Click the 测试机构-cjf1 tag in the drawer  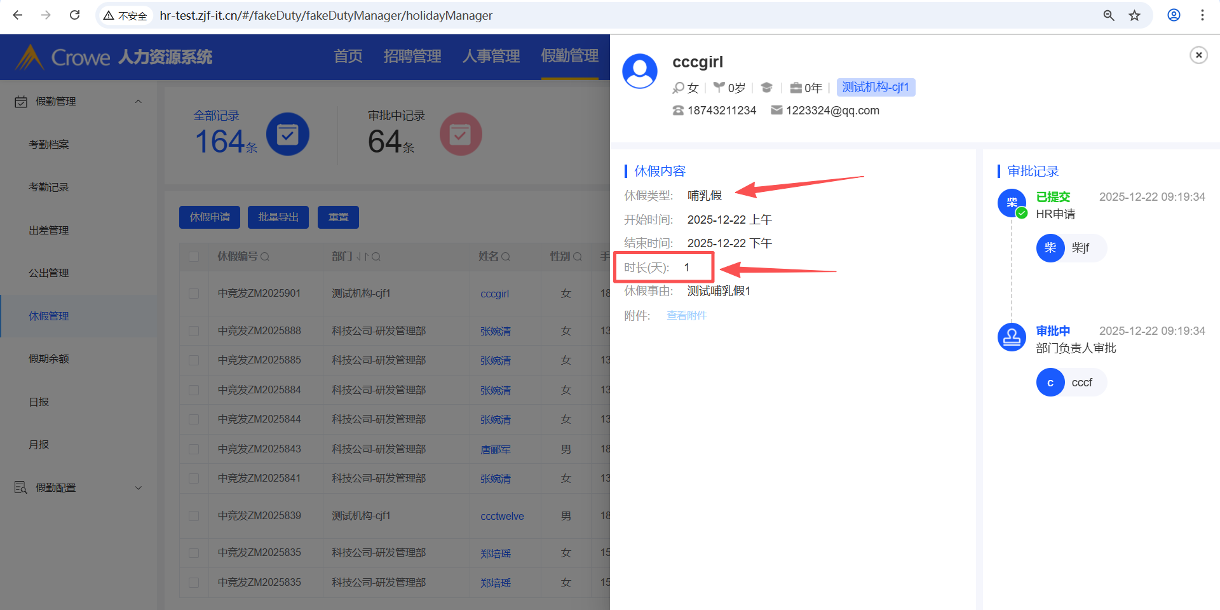tap(876, 87)
